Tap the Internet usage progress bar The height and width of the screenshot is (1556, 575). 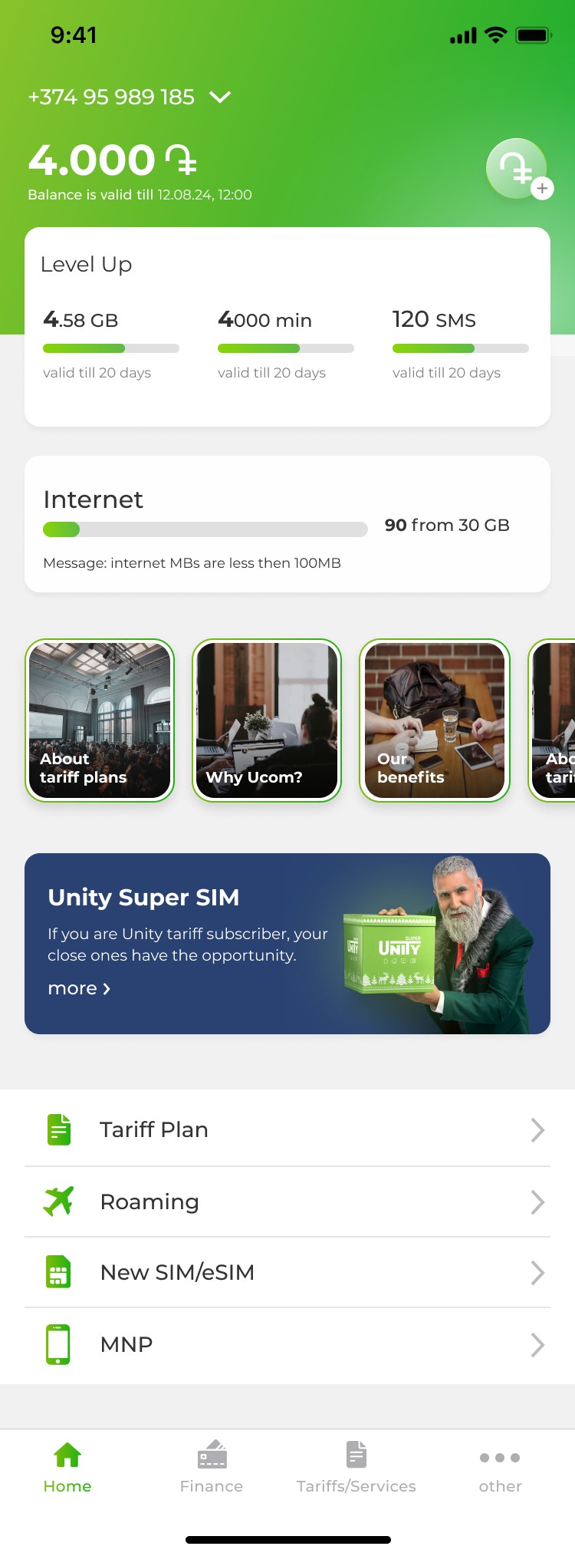coord(205,529)
